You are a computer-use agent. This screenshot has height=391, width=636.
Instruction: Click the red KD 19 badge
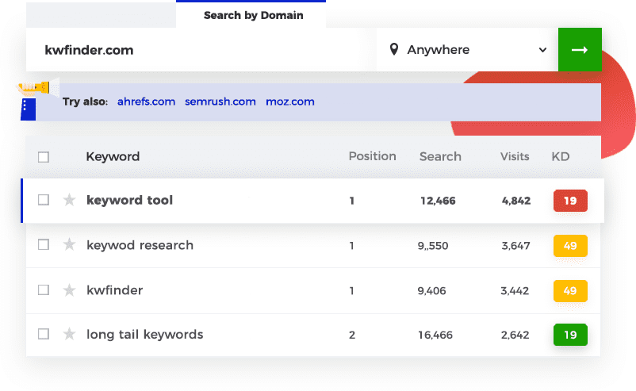pyautogui.click(x=570, y=201)
